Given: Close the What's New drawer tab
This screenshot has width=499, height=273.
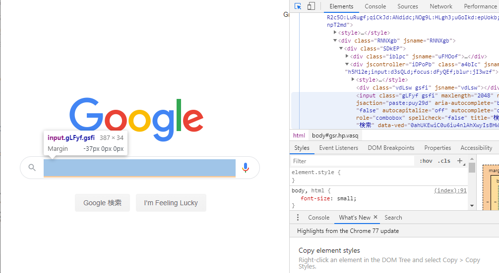Looking at the screenshot, I should 375,217.
